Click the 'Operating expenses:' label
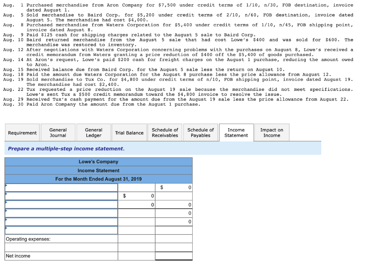Image resolution: width=368 pixels, height=264 pixels. (28, 239)
